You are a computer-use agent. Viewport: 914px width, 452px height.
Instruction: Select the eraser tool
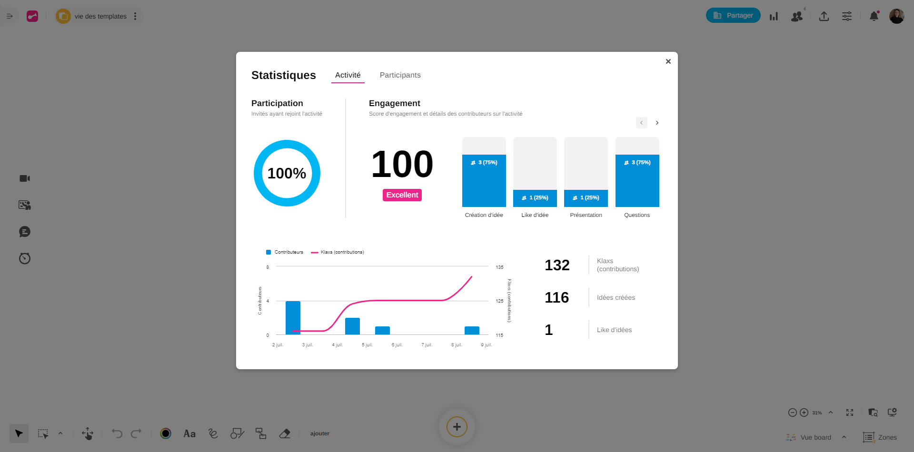tap(285, 433)
